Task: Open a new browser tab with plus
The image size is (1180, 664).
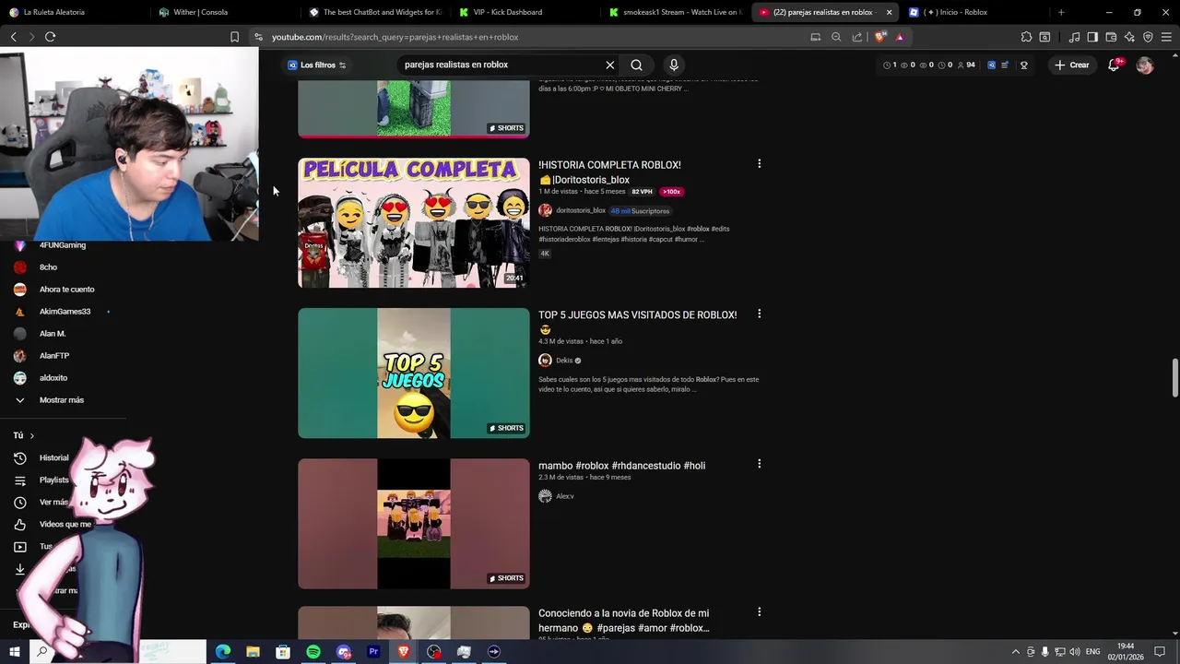Action: pos(1061,12)
